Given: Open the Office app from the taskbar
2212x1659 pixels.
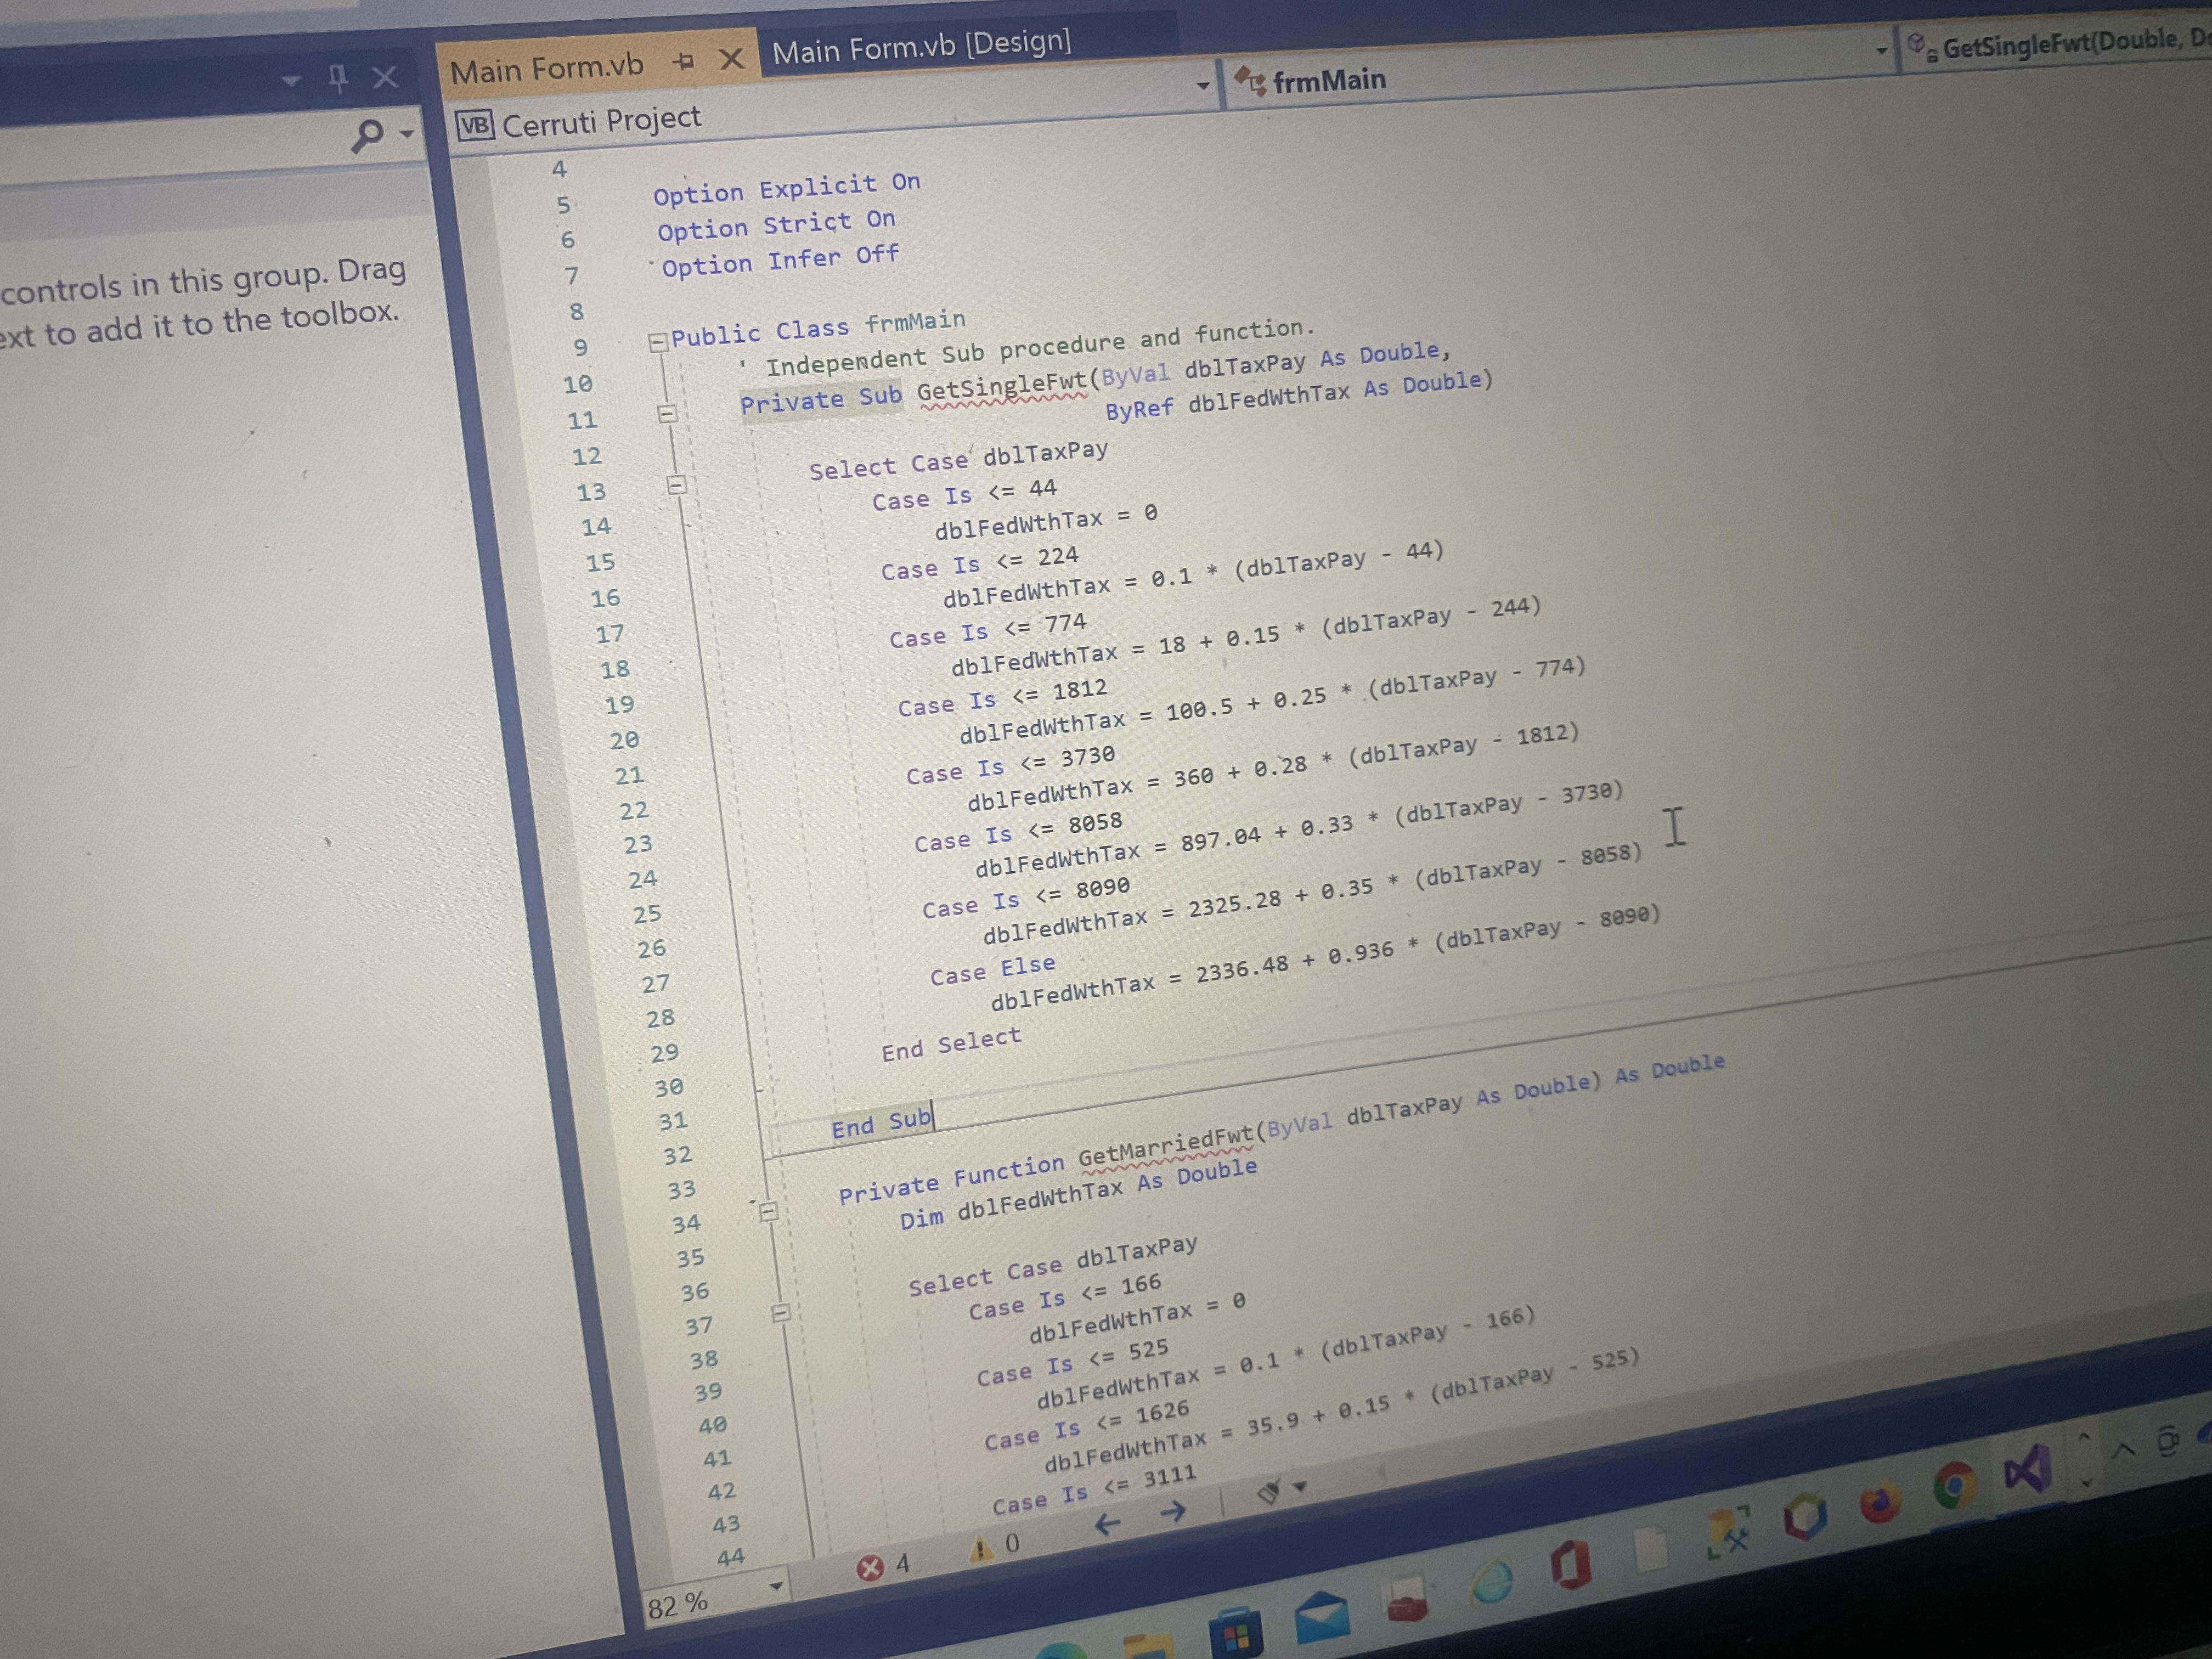Looking at the screenshot, I should pos(1571,1565).
